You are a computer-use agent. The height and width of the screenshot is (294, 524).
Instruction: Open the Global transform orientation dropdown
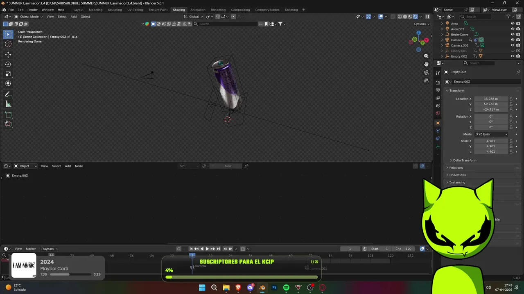tap(193, 17)
